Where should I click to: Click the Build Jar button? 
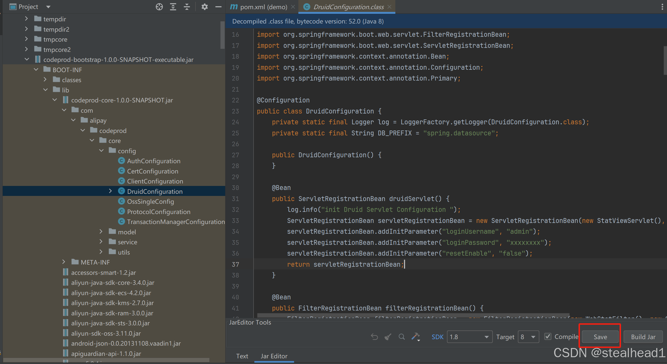[643, 337]
